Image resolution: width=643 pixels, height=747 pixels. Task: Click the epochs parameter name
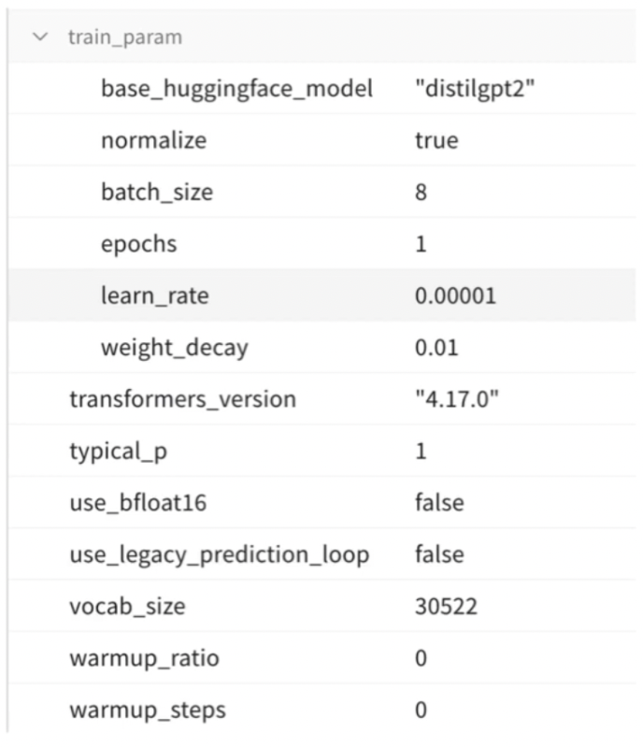(x=138, y=245)
